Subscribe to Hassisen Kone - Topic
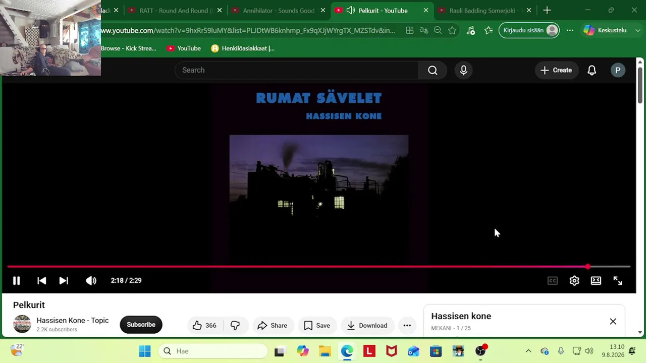The image size is (646, 363). [141, 325]
